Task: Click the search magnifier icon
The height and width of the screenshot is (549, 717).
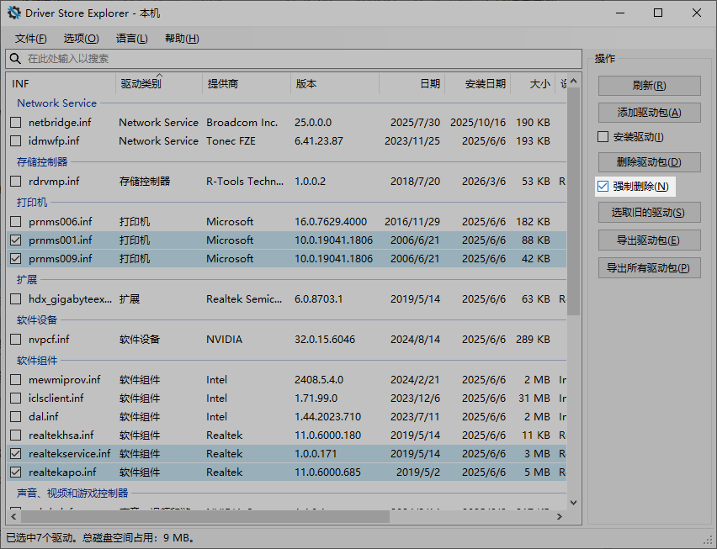Action: click(15, 59)
